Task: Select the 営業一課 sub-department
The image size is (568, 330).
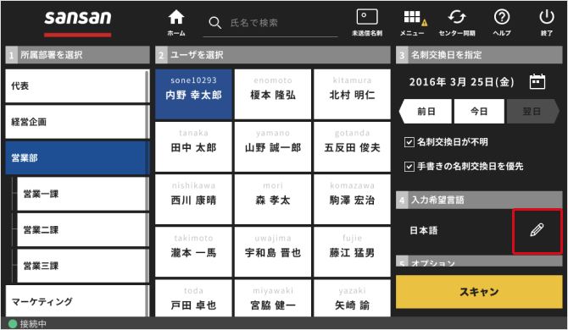Action: click(x=82, y=194)
